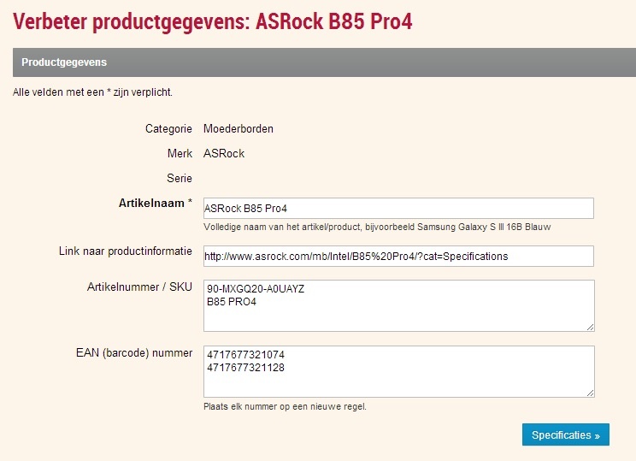Grab the SKU textarea resize handle

pyautogui.click(x=589, y=326)
